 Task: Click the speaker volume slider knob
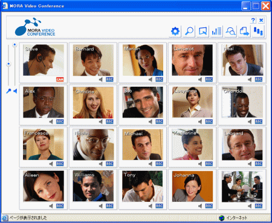[15, 44]
